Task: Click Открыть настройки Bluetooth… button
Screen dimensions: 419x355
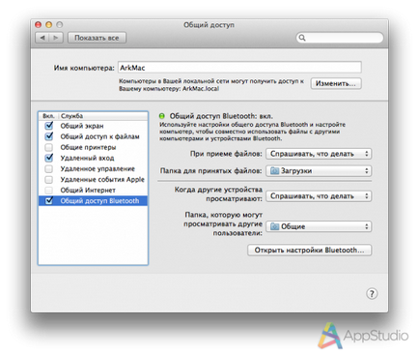Action: click(309, 251)
